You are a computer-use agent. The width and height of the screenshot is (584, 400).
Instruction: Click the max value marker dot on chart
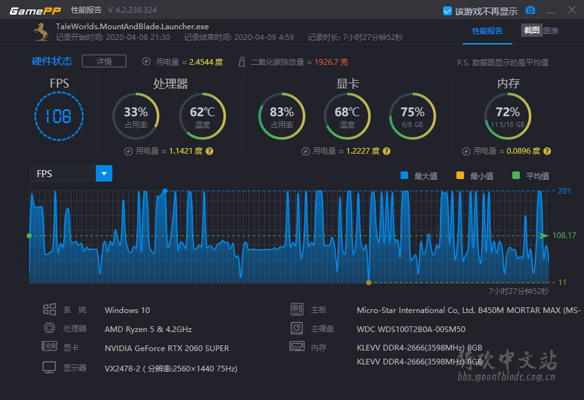165,191
